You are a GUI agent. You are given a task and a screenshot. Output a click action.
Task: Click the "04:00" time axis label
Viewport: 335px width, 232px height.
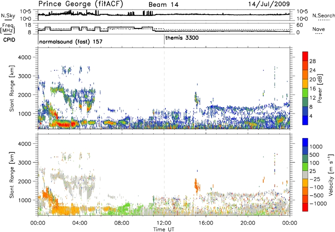80,223
